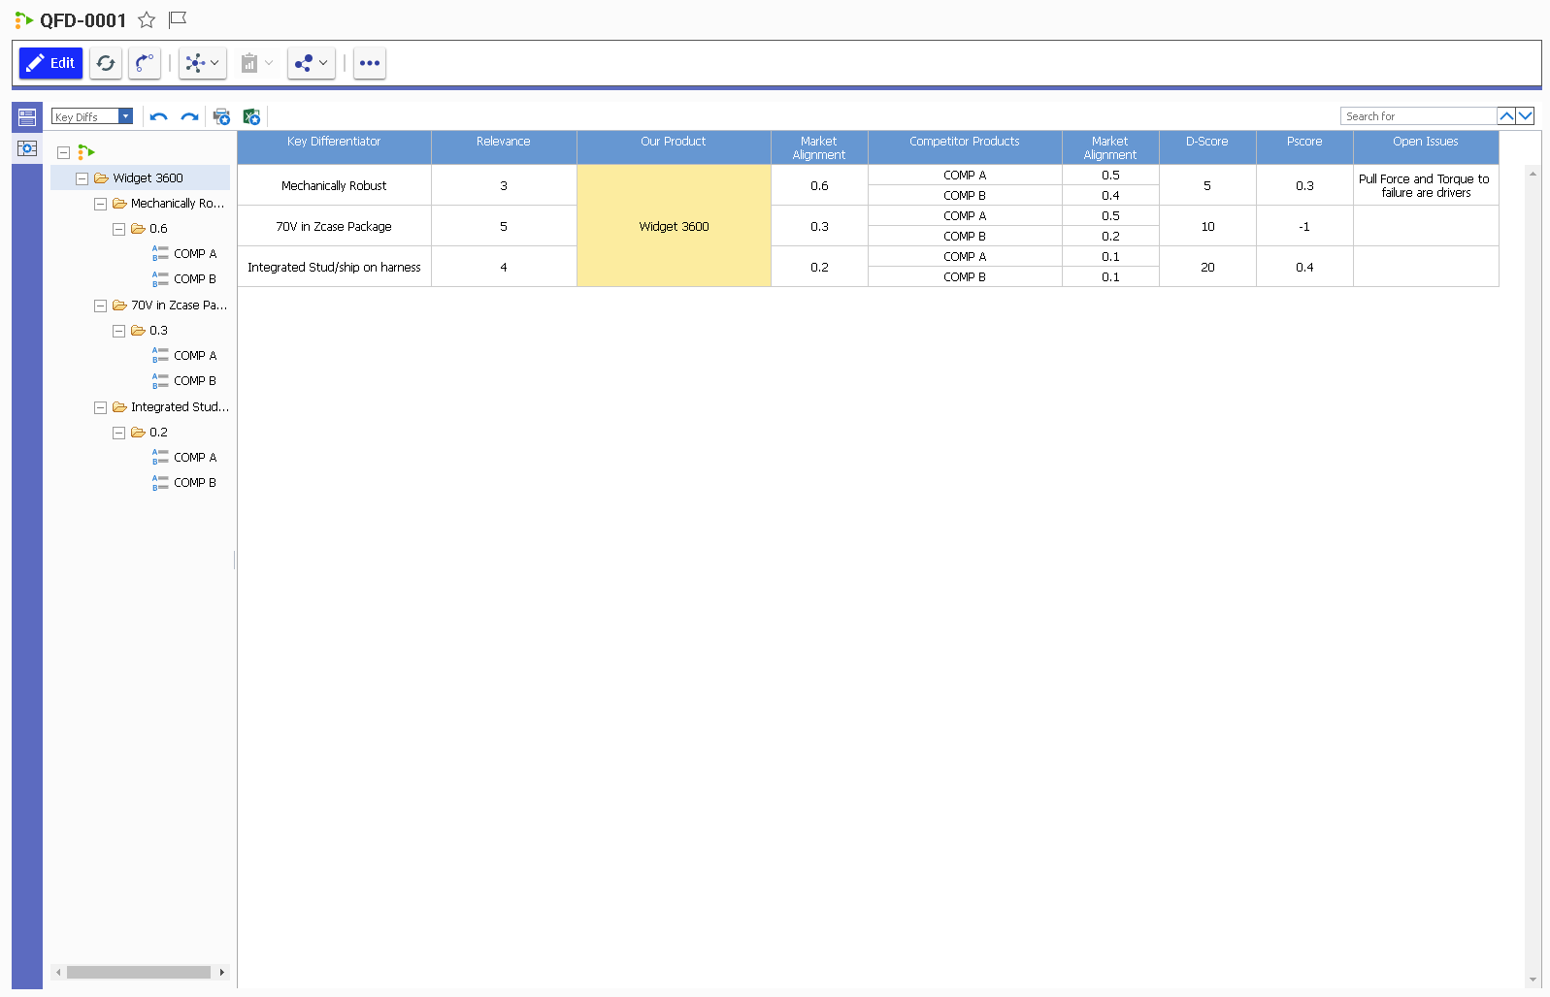Click the 70V in Zcase Package cell
Image resolution: width=1550 pixels, height=997 pixels.
point(334,226)
